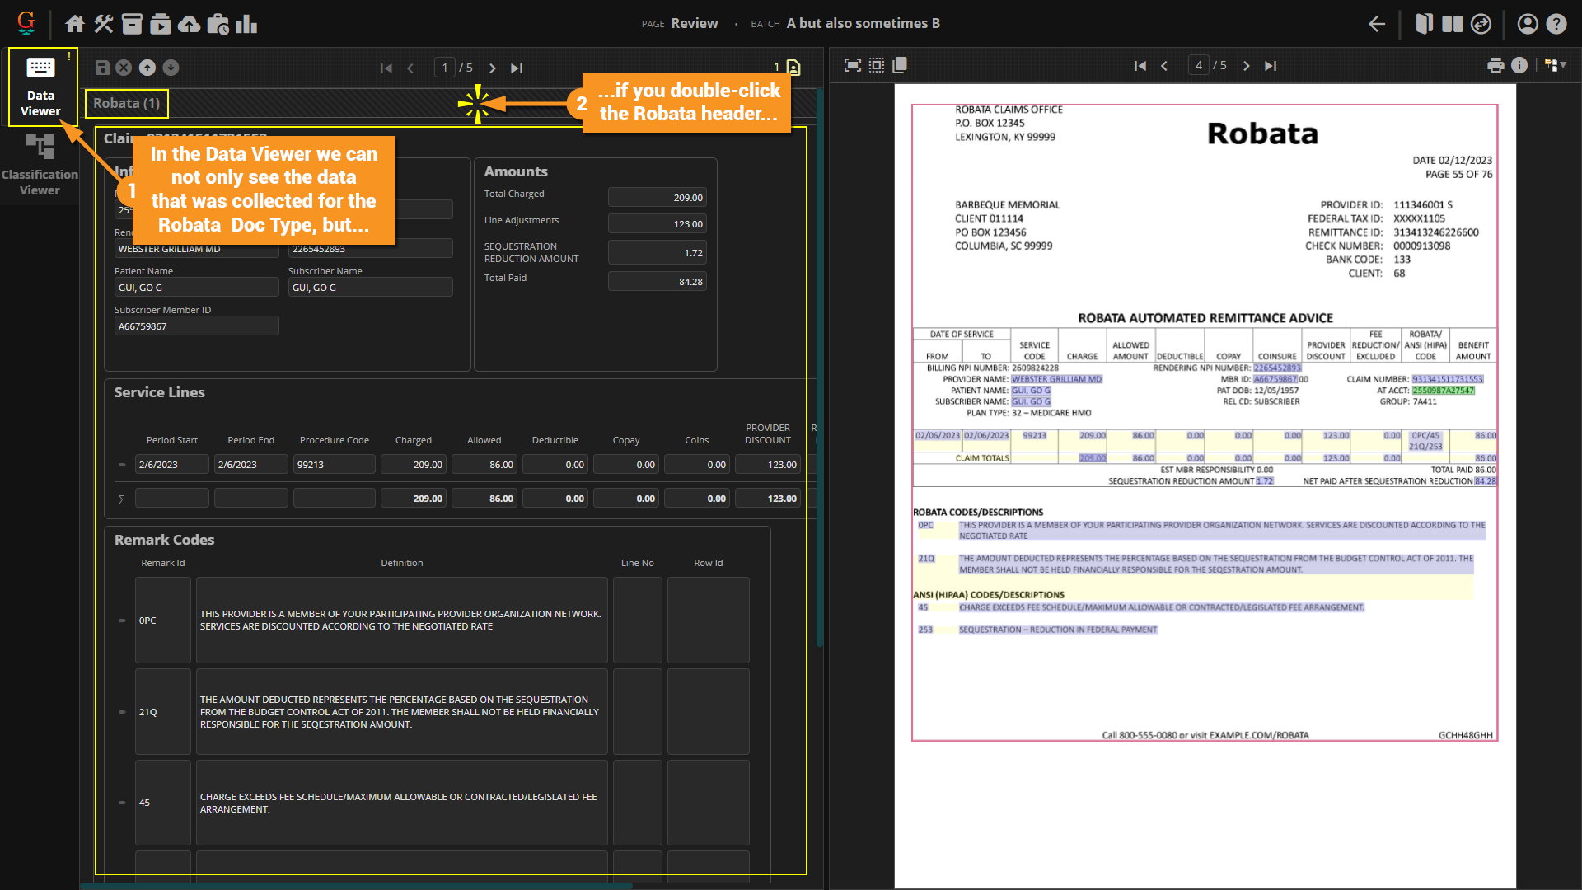Go to next page in document viewer

pyautogui.click(x=1246, y=66)
